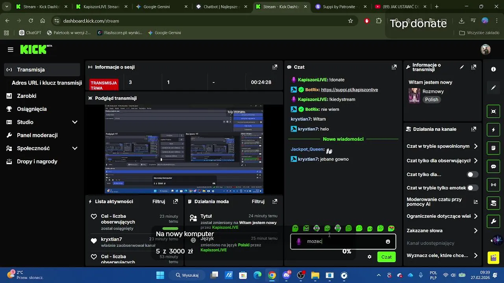The height and width of the screenshot is (283, 504).
Task: Toggle the stream preview icon in right sidebar
Action: pyautogui.click(x=493, y=111)
